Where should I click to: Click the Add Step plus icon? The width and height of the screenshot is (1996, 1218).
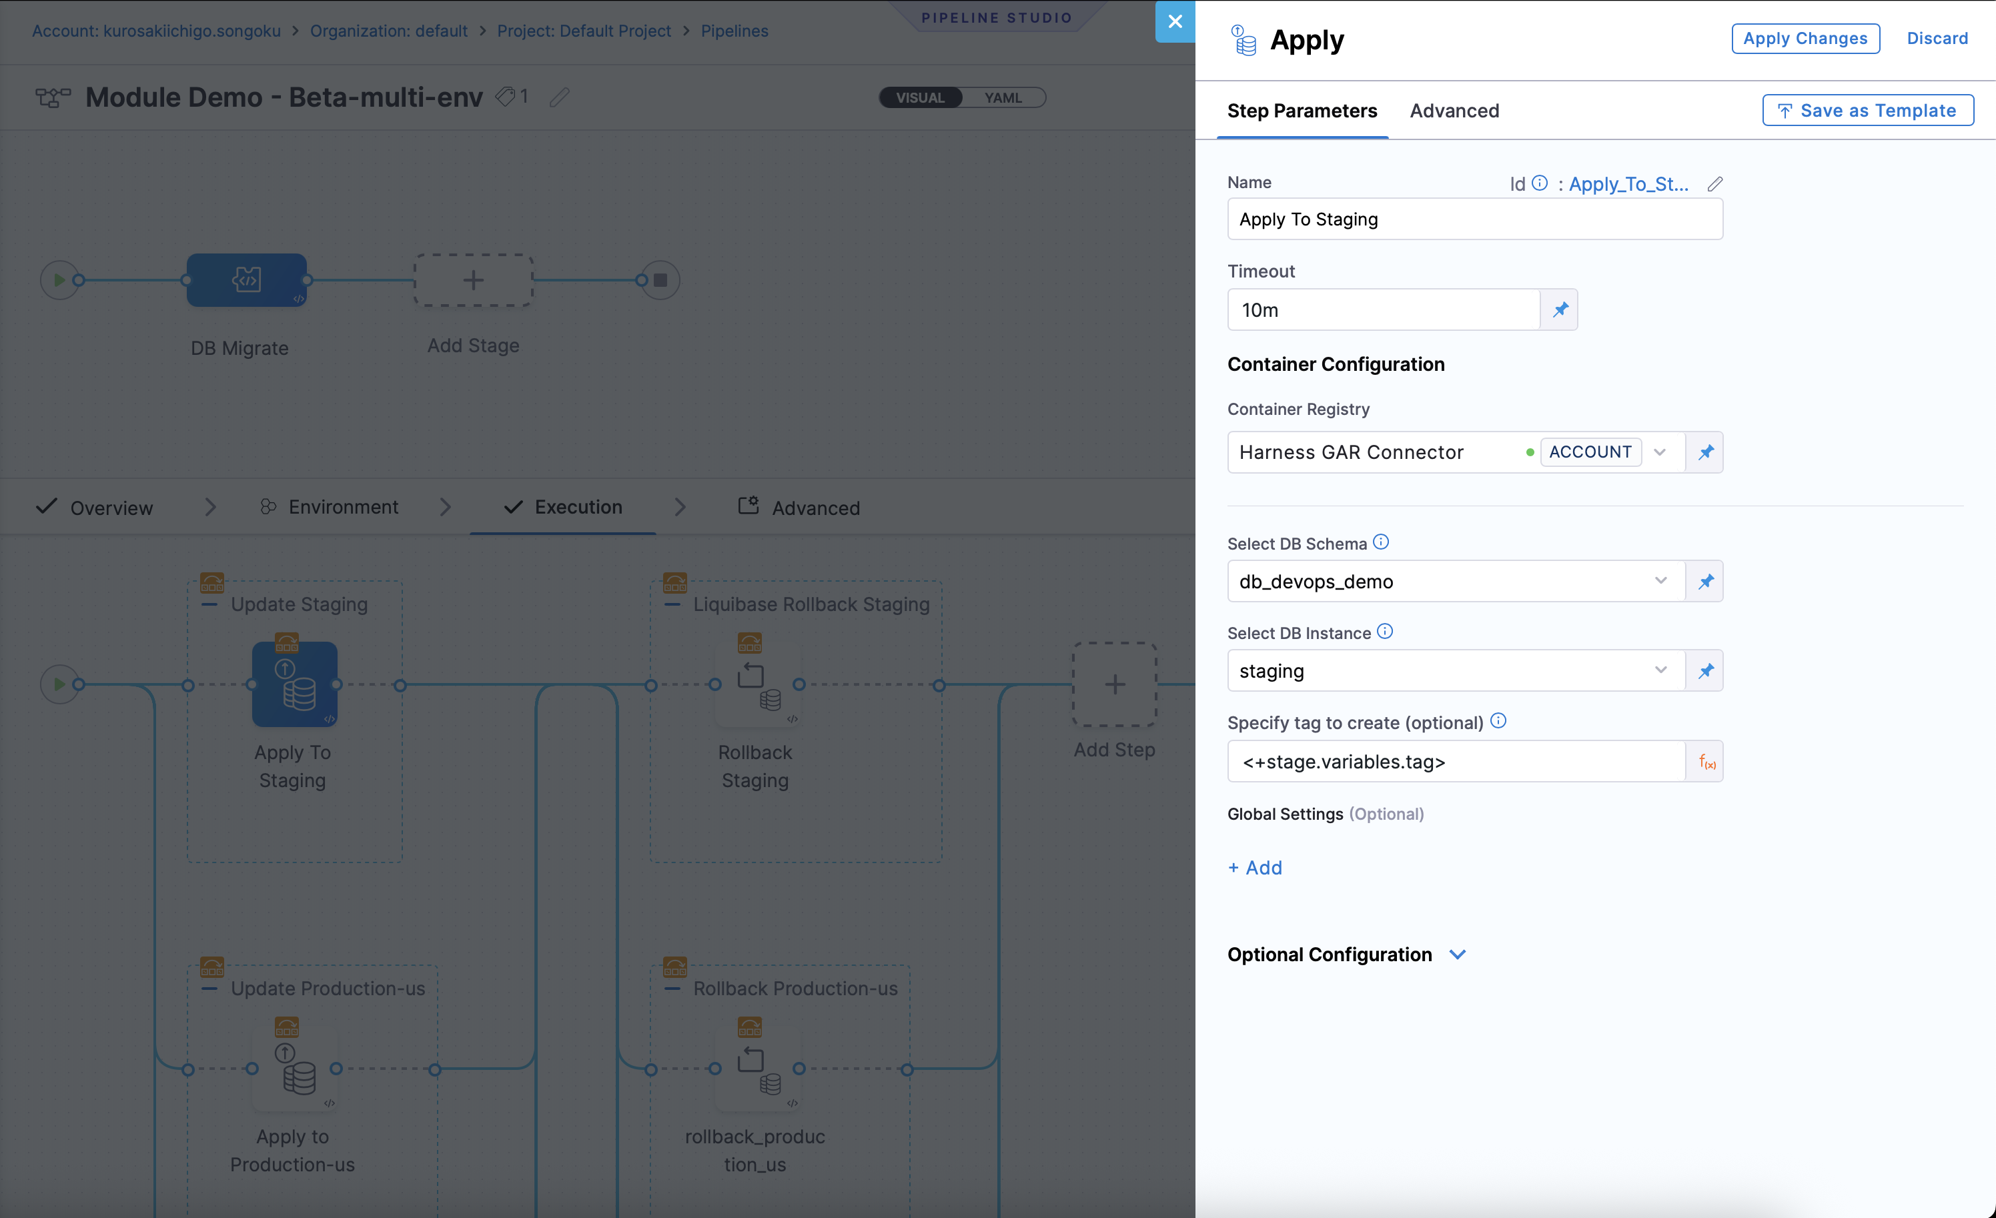click(x=1114, y=684)
